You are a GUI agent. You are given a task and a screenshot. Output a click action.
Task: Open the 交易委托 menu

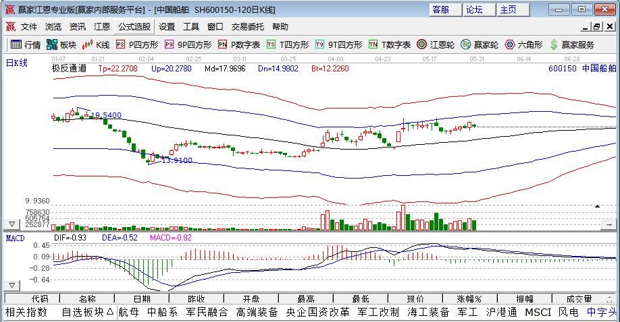[248, 27]
